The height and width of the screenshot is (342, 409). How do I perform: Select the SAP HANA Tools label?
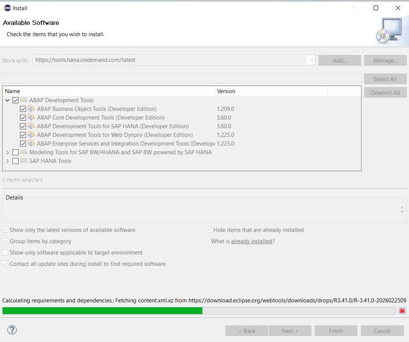click(50, 161)
